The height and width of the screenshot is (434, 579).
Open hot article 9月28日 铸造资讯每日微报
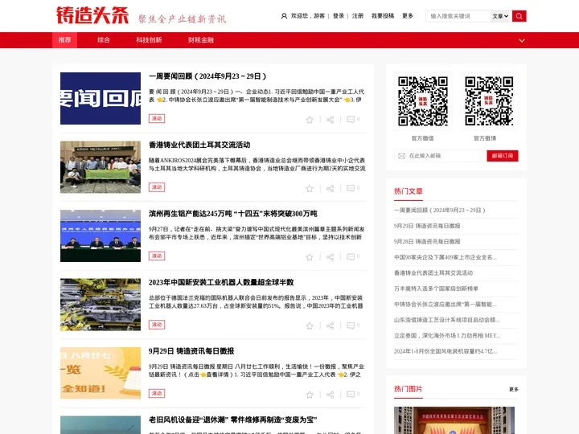427,241
